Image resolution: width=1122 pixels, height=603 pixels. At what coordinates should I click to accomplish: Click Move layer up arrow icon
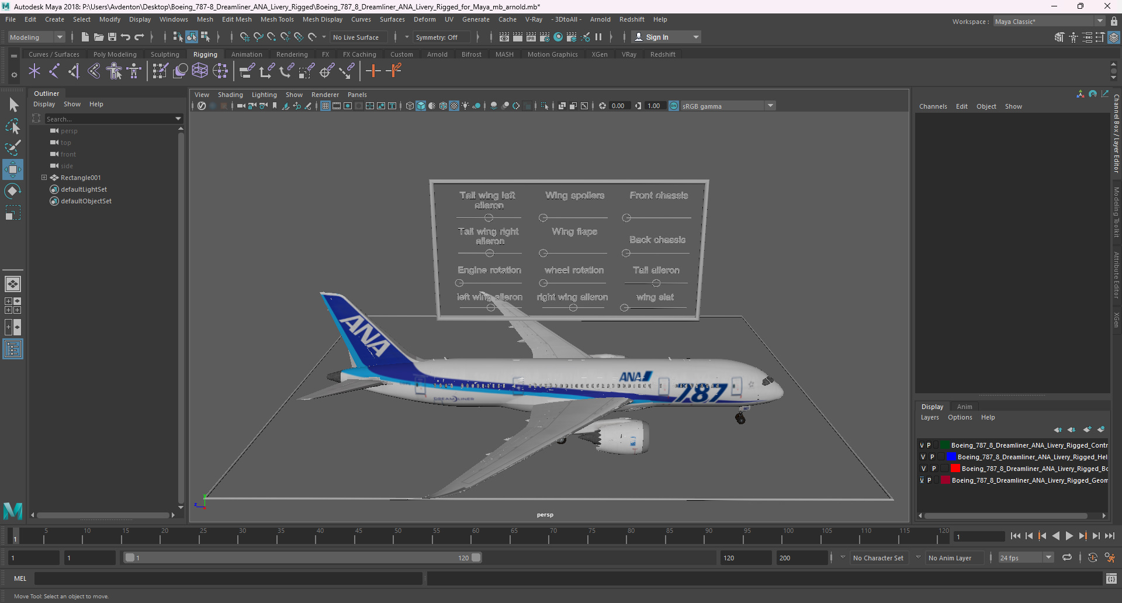tap(1058, 429)
